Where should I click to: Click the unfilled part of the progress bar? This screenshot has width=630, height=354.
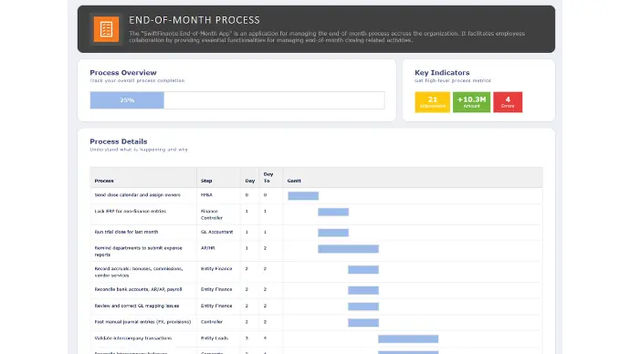(x=274, y=100)
